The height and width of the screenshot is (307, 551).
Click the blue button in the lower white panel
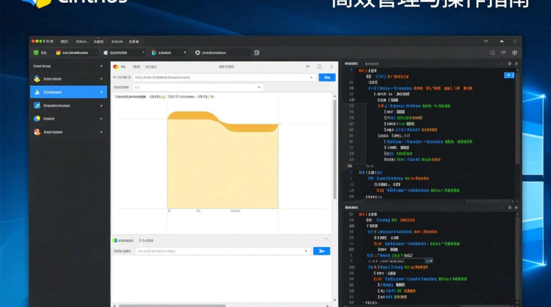(322, 251)
